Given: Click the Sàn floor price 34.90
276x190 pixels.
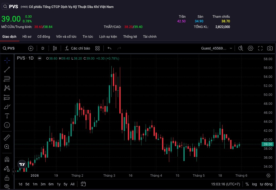Looking at the screenshot, I should pos(199,21).
